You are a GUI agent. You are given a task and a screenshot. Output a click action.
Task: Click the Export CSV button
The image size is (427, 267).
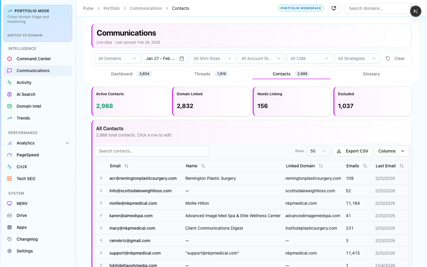click(x=353, y=151)
